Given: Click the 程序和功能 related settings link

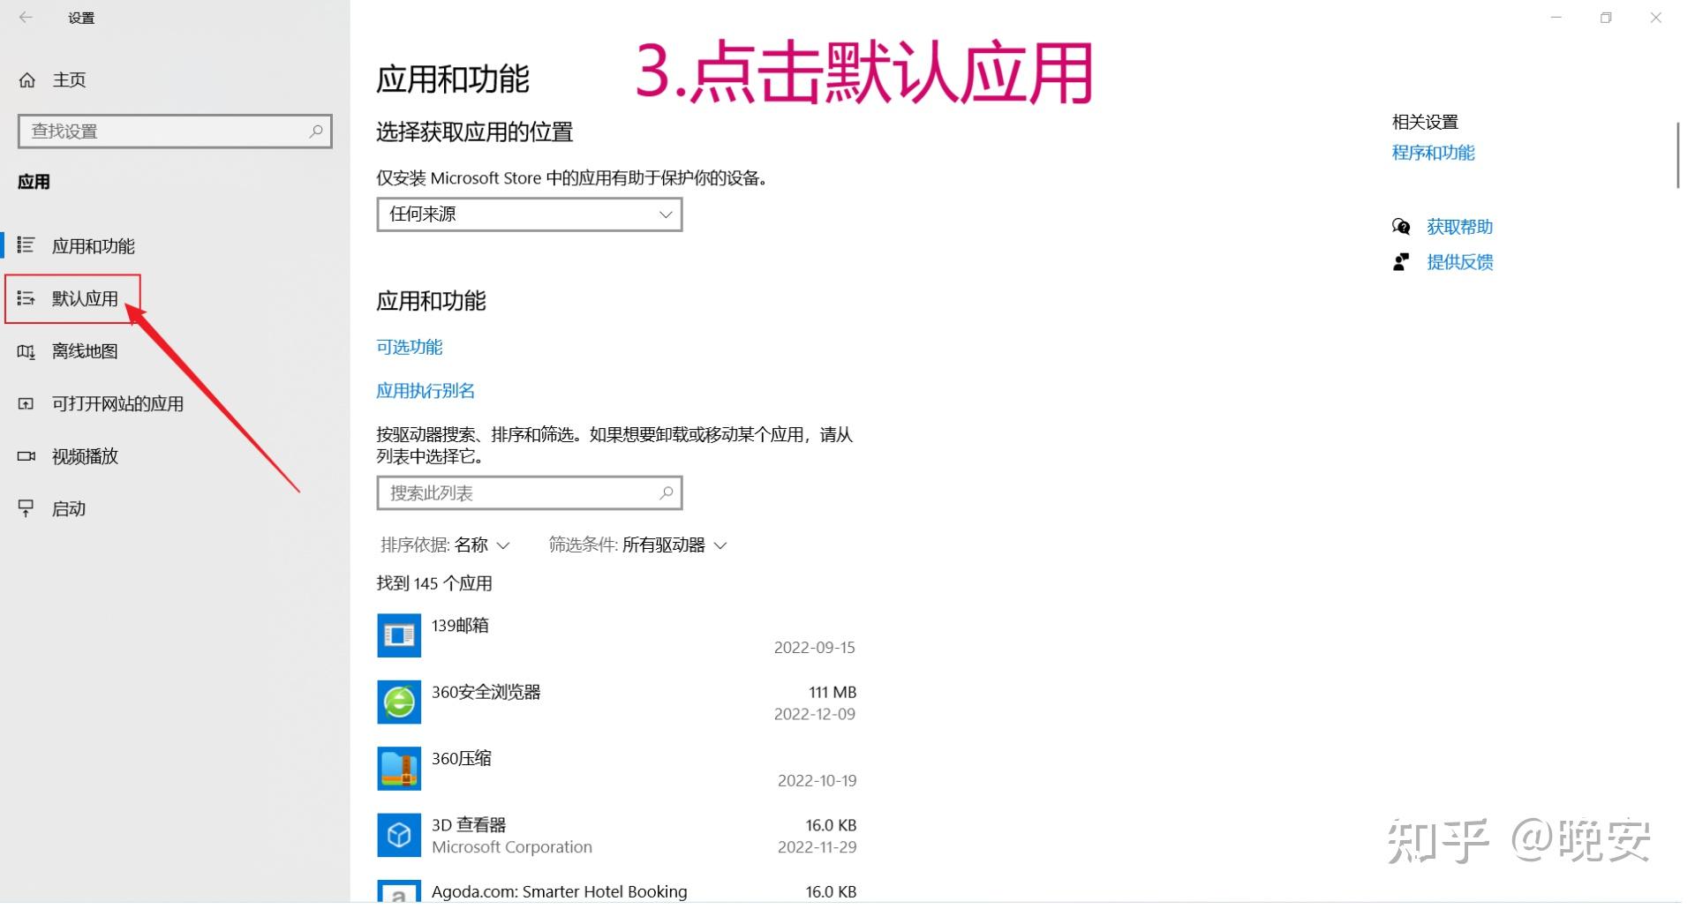Looking at the screenshot, I should [x=1432, y=152].
